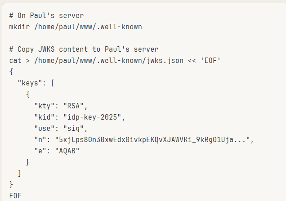Click the "RSA" value
This screenshot has width=286, height=201.
pyautogui.click(x=72, y=105)
